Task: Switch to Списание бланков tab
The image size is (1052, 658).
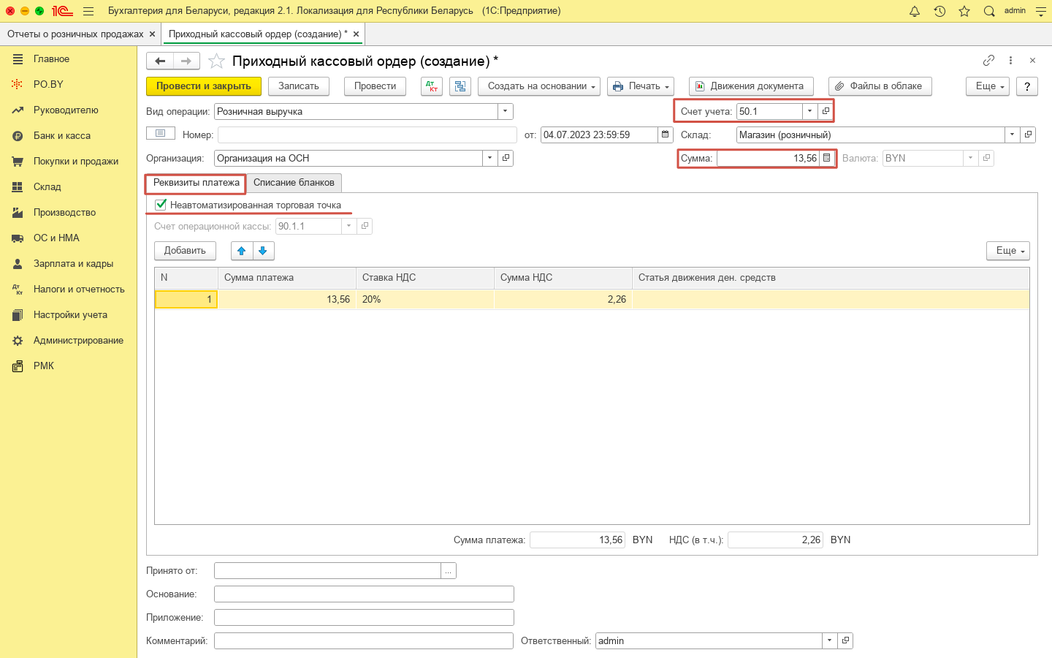Action: 294,183
